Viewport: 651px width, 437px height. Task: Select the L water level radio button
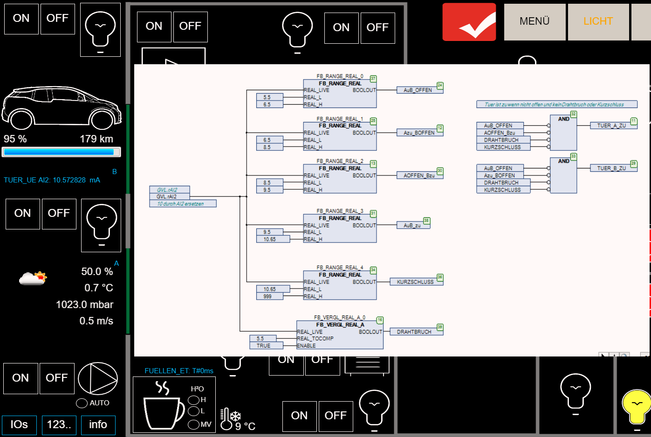[x=193, y=411]
